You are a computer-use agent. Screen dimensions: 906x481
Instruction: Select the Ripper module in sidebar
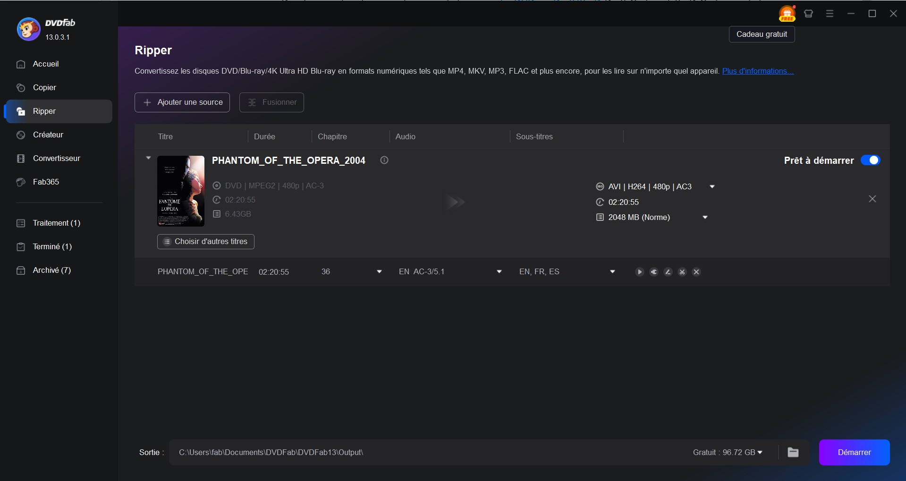coord(58,111)
